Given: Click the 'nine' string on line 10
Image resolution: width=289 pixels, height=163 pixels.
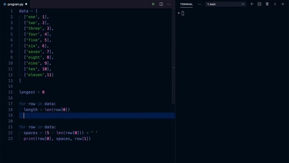Looking at the screenshot, I should 33,63.
